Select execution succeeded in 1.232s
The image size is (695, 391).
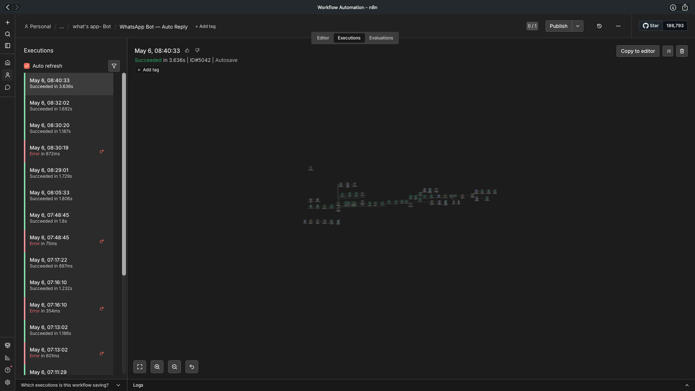pyautogui.click(x=69, y=286)
